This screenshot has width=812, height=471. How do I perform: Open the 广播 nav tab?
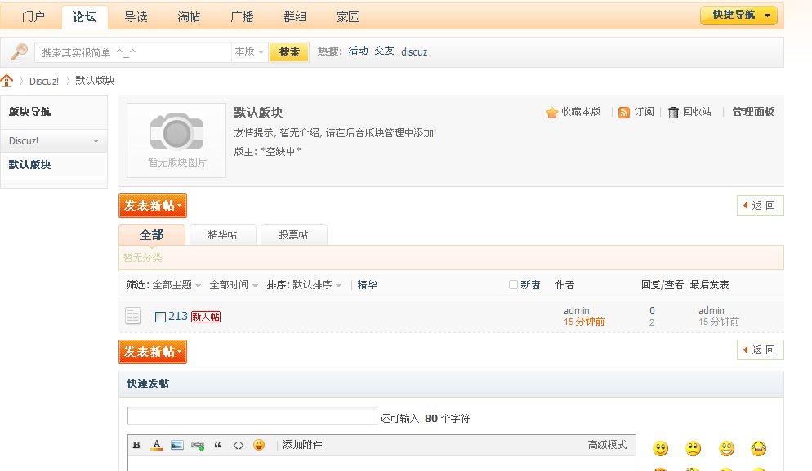tap(242, 17)
